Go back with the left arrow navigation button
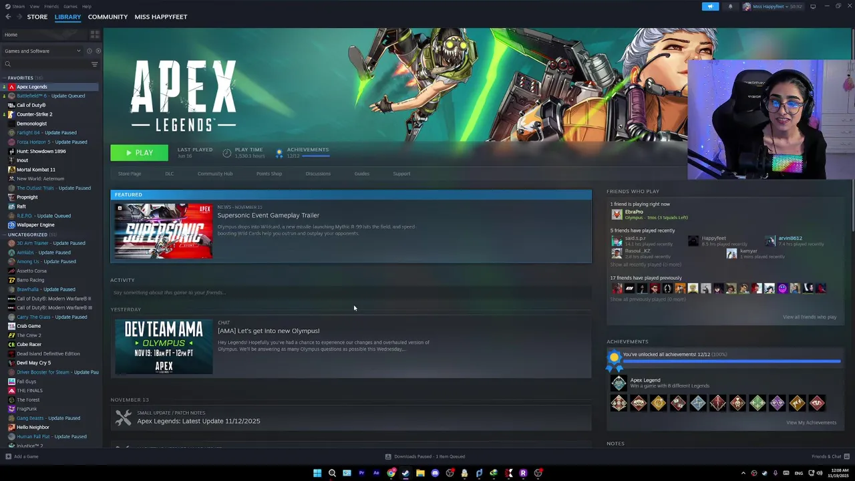Viewport: 855px width, 481px height. pyautogui.click(x=7, y=17)
